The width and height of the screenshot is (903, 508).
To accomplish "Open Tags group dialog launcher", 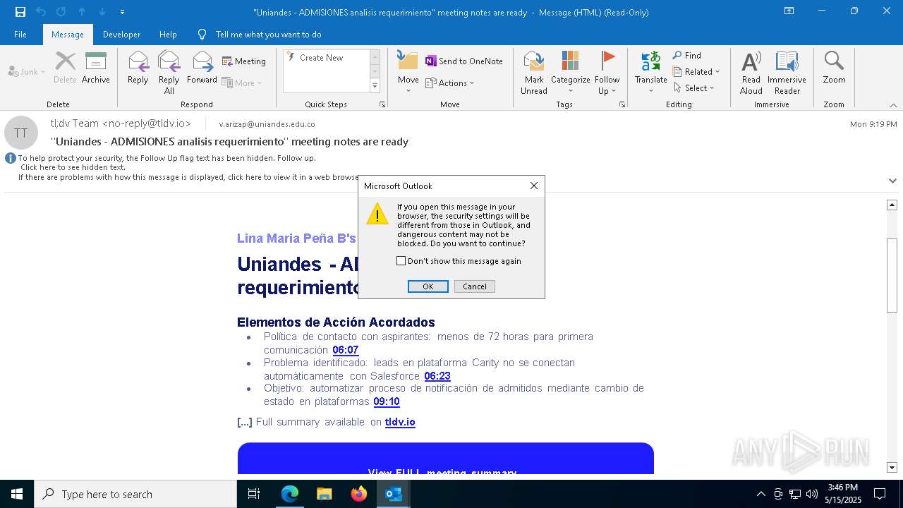I will [622, 104].
